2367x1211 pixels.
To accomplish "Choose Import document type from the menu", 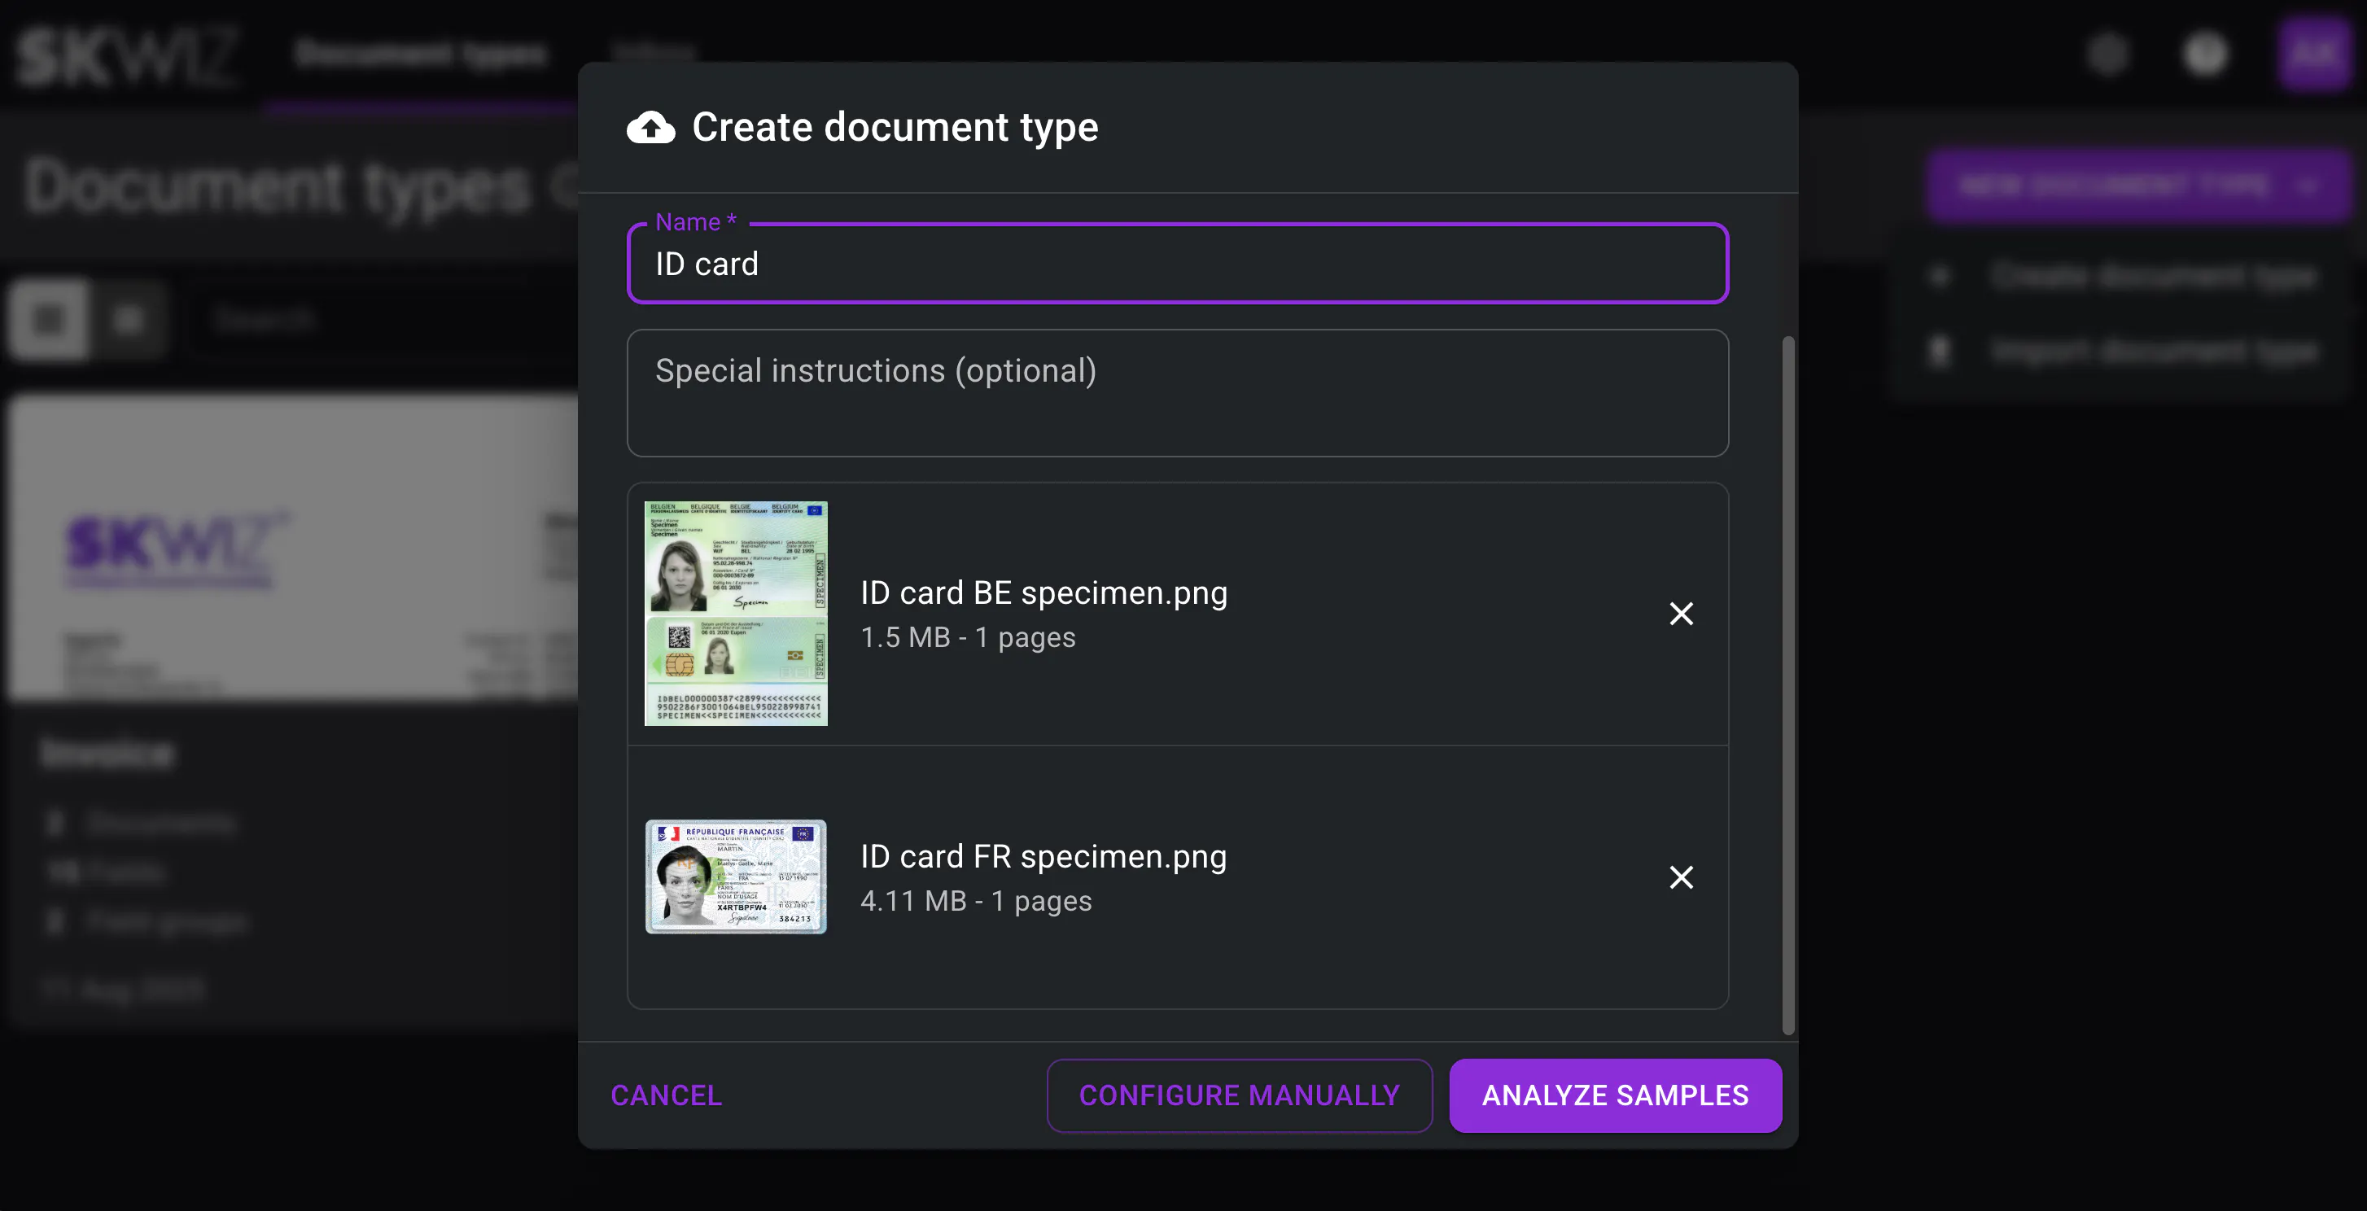I will click(x=2151, y=352).
